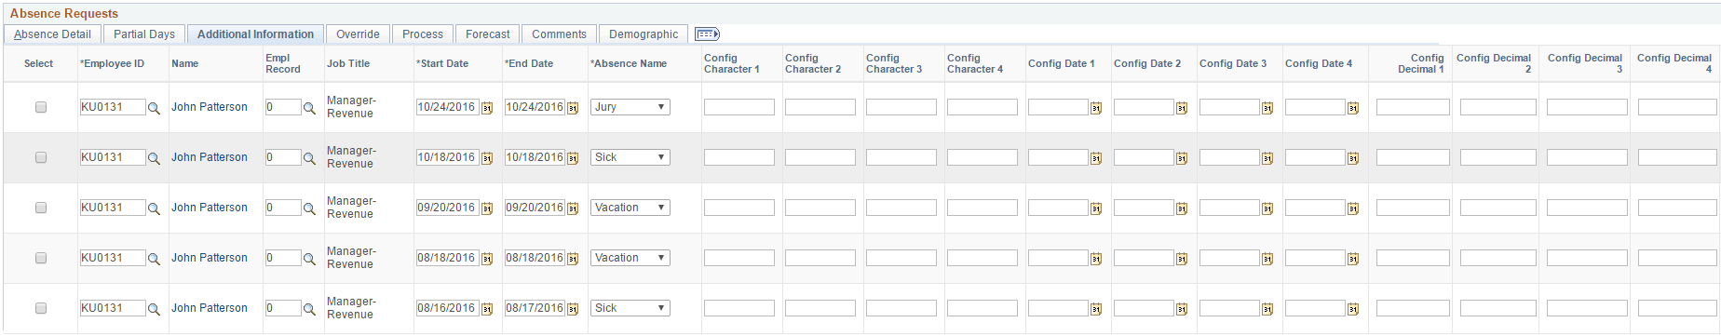This screenshot has width=1721, height=336.
Task: Open Empl Record lookup in the 10/18/2016 row
Action: coord(309,158)
